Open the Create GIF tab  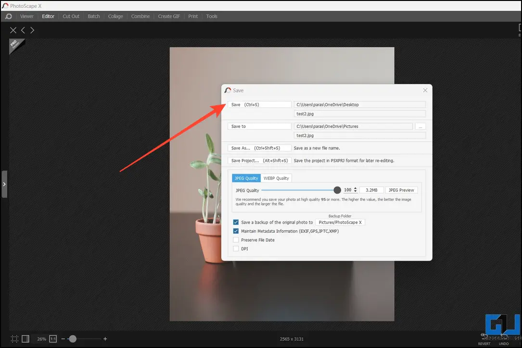169,16
